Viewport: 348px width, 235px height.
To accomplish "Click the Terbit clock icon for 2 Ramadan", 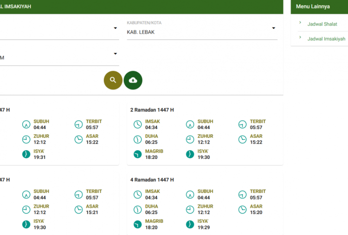I will pyautogui.click(x=242, y=124).
